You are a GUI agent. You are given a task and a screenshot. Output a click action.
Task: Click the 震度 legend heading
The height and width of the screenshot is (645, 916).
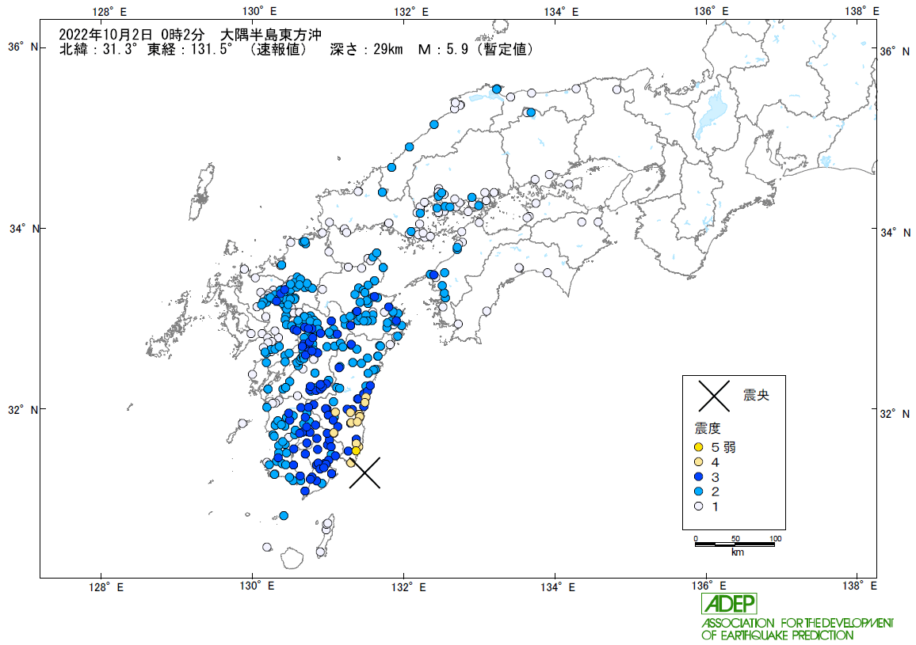[707, 428]
